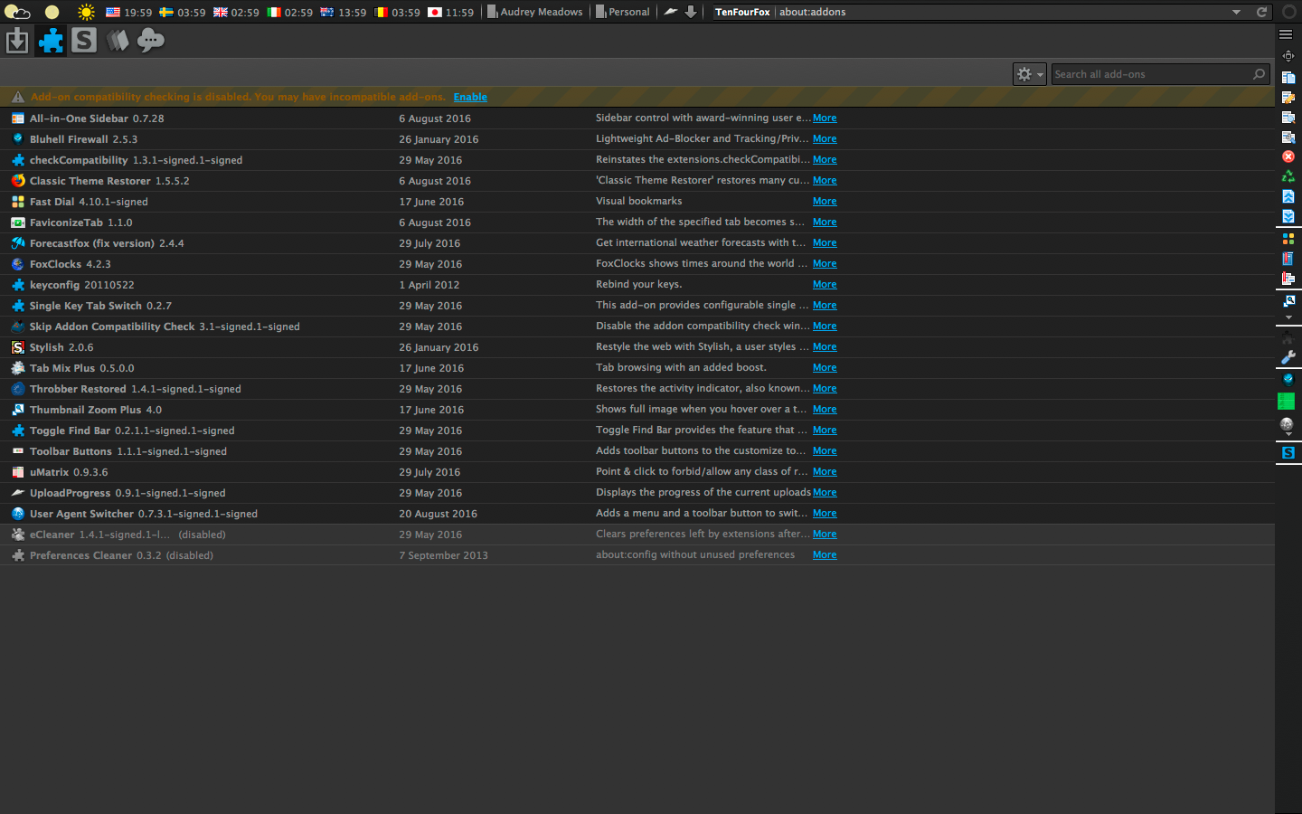This screenshot has height=814, width=1302.
Task: Select the Classic Theme Restorer row
Action: (637, 181)
